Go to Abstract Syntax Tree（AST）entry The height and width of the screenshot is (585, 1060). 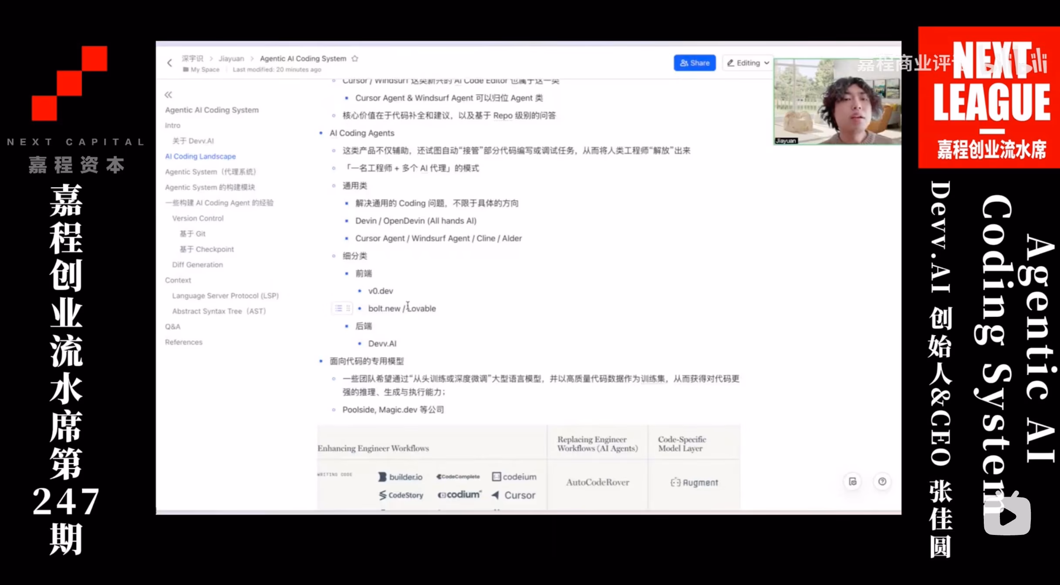pos(219,311)
